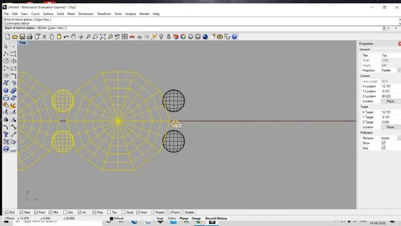Click the Undo arrow icon
Viewport: 401px width, 226px height.
[66, 36]
